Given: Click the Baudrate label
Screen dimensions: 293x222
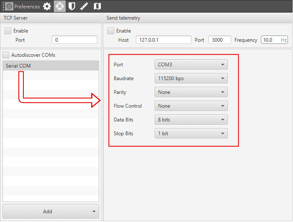Looking at the screenshot, I should point(124,78).
